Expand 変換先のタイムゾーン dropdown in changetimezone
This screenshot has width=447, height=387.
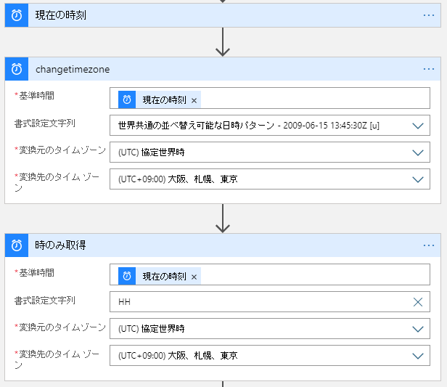418,179
